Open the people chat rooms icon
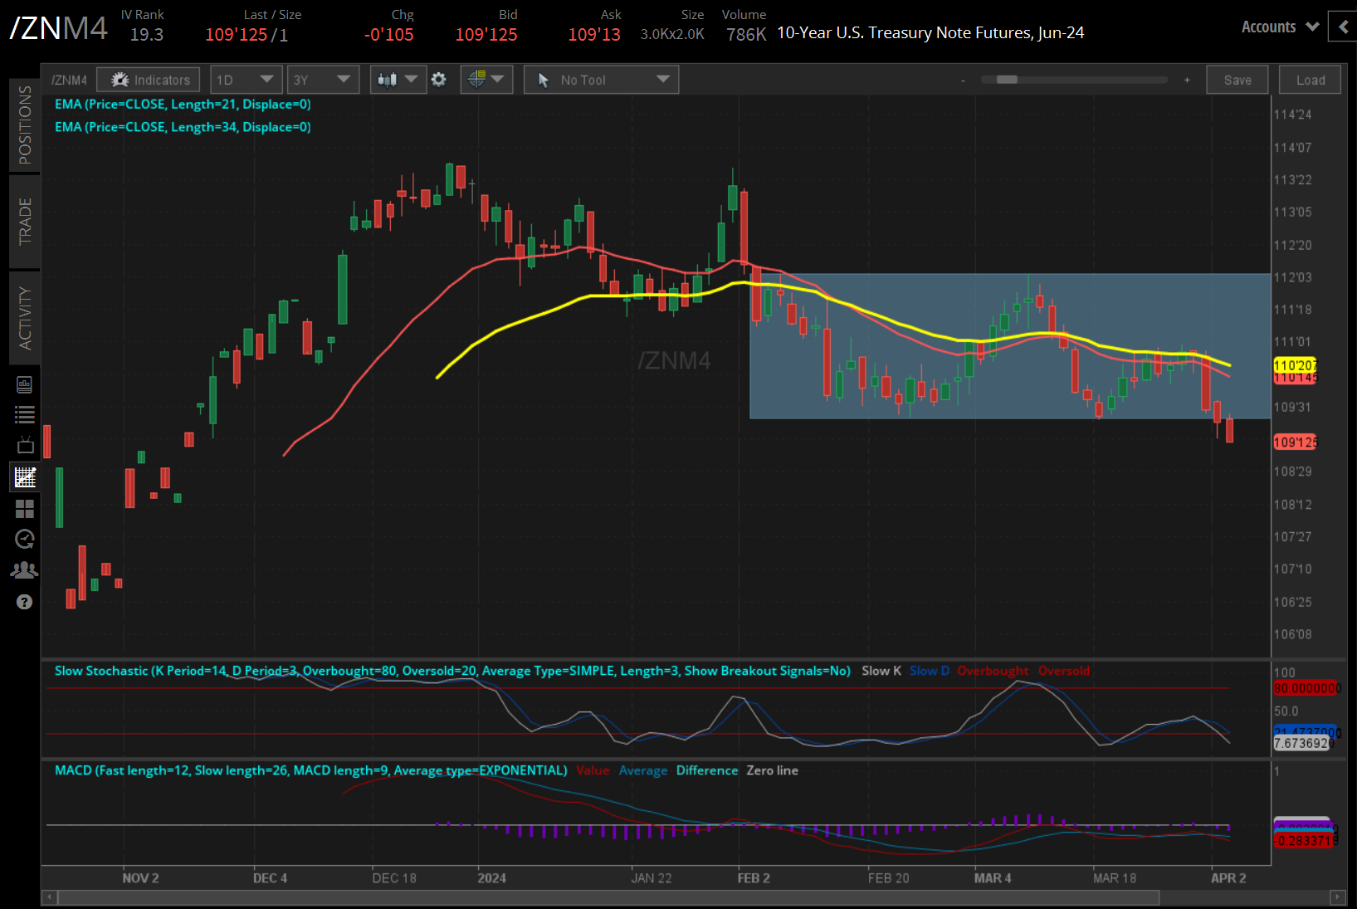 coord(25,570)
